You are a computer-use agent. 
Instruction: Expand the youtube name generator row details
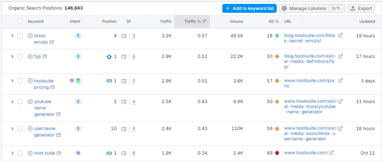coord(12,102)
